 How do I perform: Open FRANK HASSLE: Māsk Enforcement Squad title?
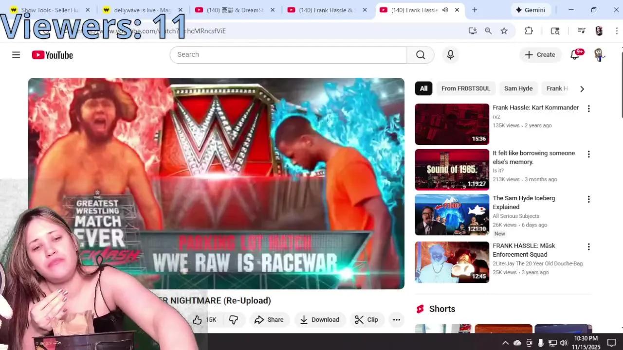coord(524,250)
